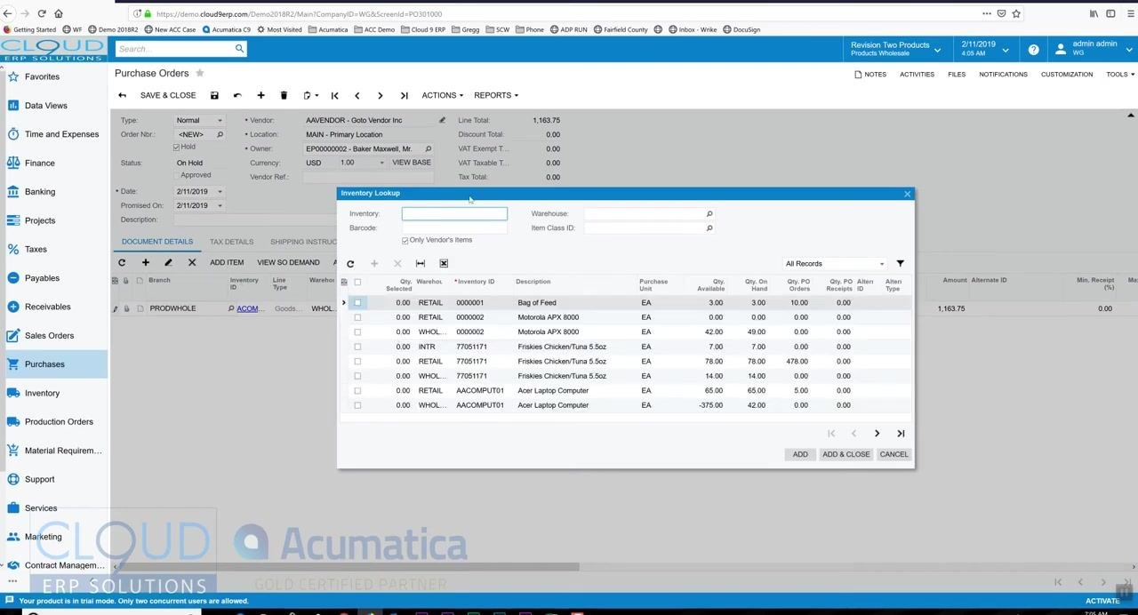Open Inventory in the sidebar
This screenshot has width=1138, height=615.
[x=53, y=393]
